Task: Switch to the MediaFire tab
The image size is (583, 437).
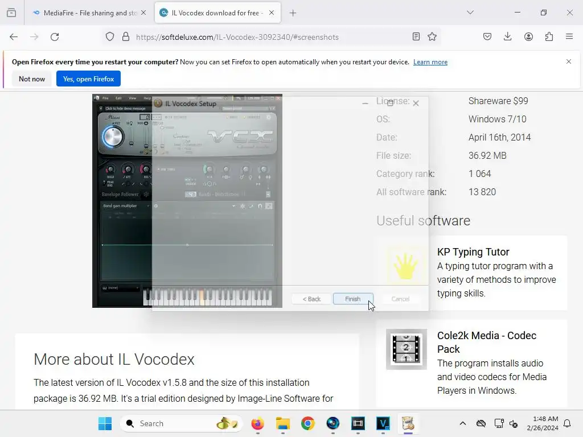Action: (x=89, y=13)
